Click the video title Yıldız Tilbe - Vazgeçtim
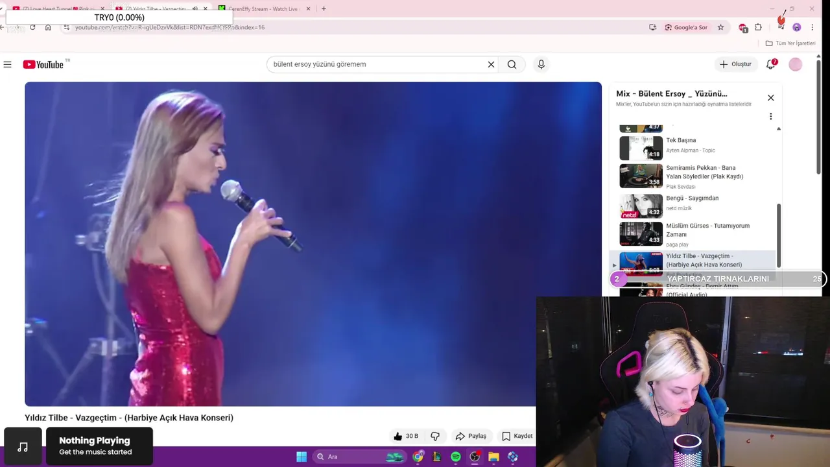 point(128,418)
